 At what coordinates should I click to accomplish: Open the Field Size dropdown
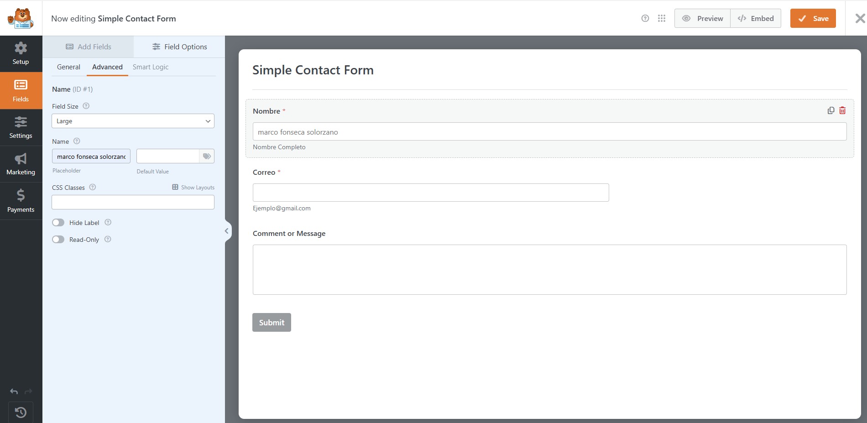click(133, 121)
